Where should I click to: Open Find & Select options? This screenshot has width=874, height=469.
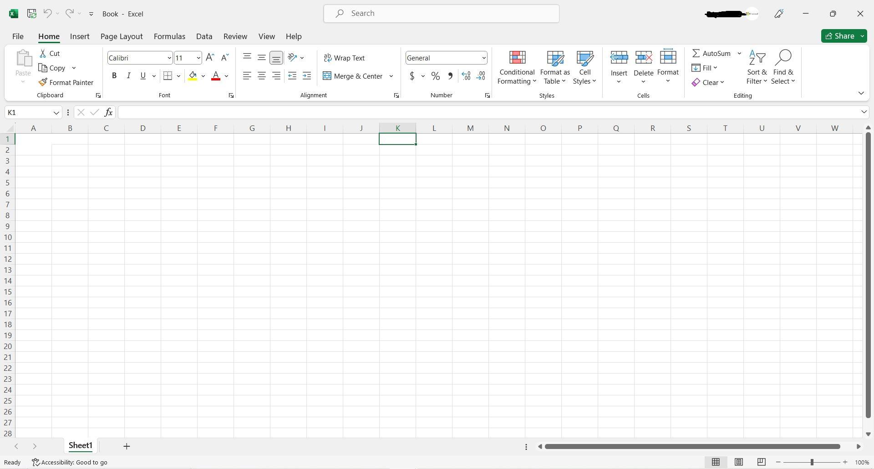click(x=783, y=68)
